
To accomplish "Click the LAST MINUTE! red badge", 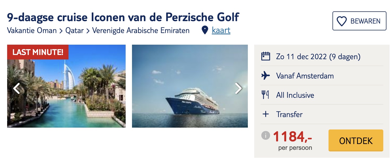I will 38,52.
